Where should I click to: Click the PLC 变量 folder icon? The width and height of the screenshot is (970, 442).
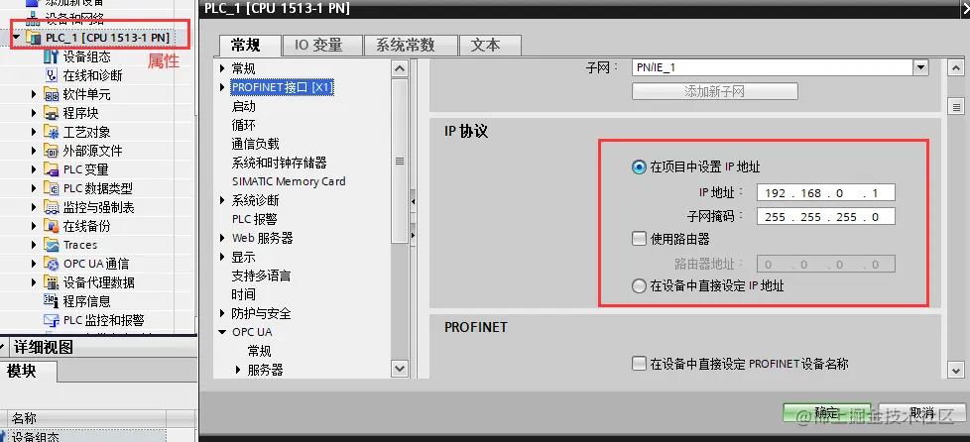(52, 169)
